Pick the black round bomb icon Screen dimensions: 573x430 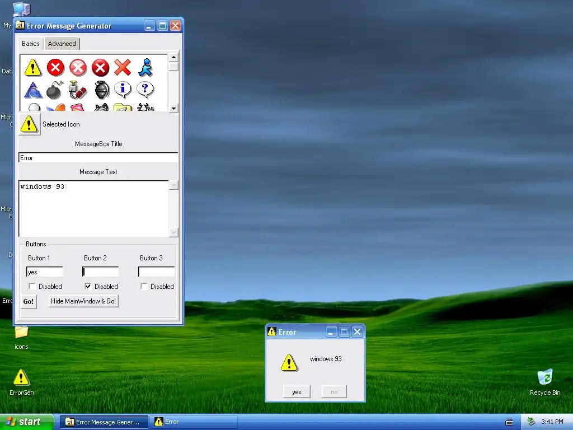(x=55, y=90)
